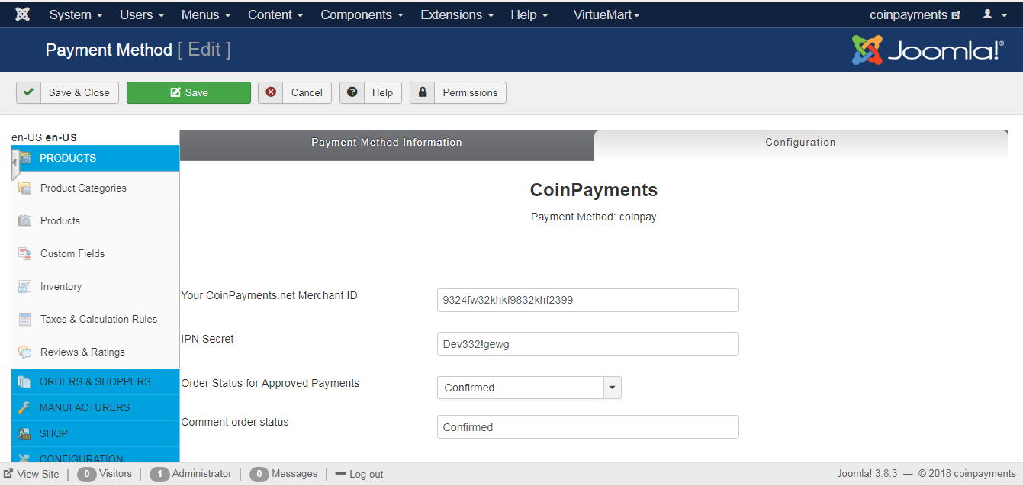
Task: Open the Help menu in top bar
Action: (529, 14)
